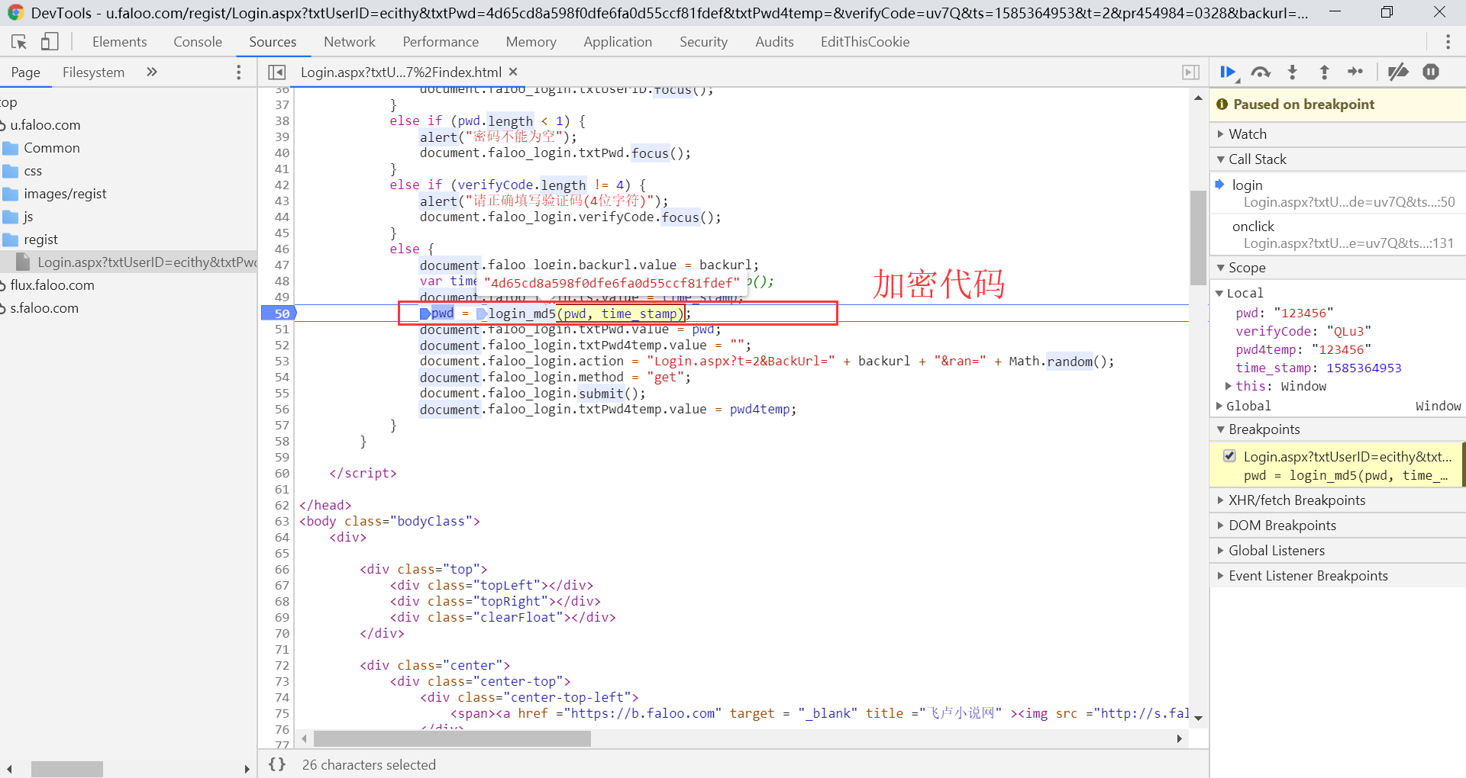Open the Common folder

pyautogui.click(x=52, y=148)
